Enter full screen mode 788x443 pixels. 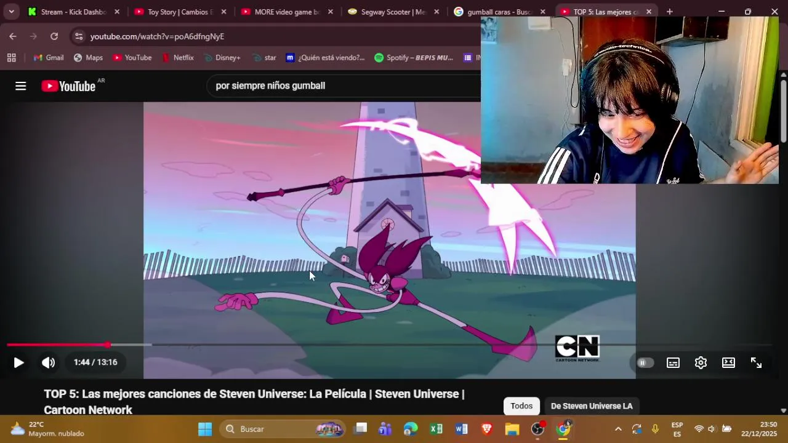pos(756,363)
